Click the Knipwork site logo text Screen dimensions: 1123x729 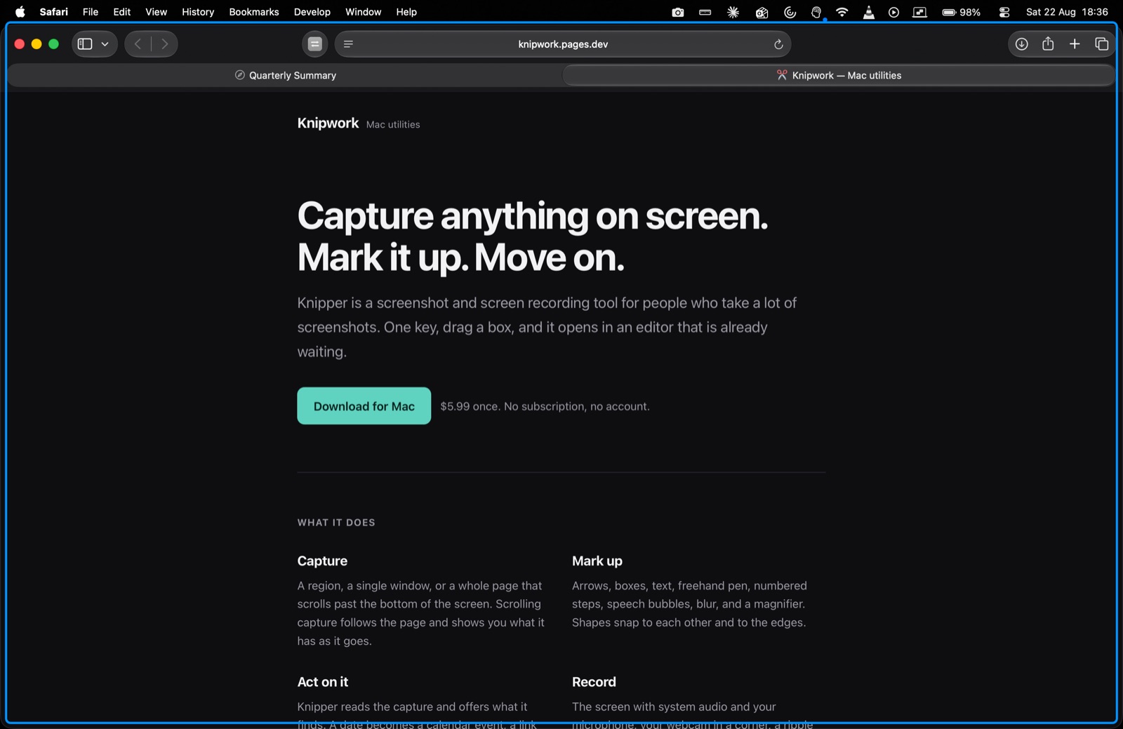tap(328, 123)
